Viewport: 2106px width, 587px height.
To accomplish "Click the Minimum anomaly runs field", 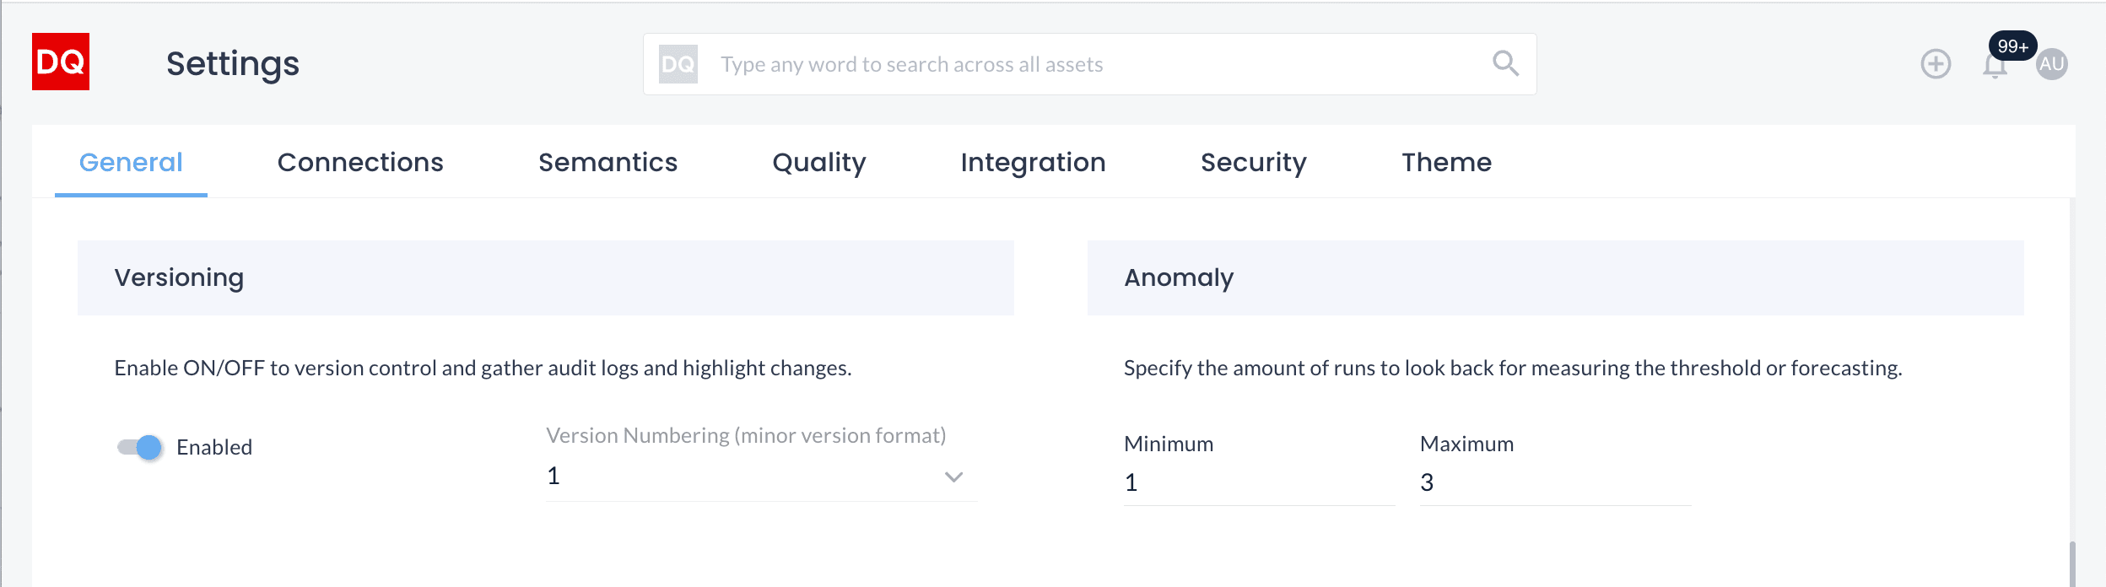I will click(1257, 483).
